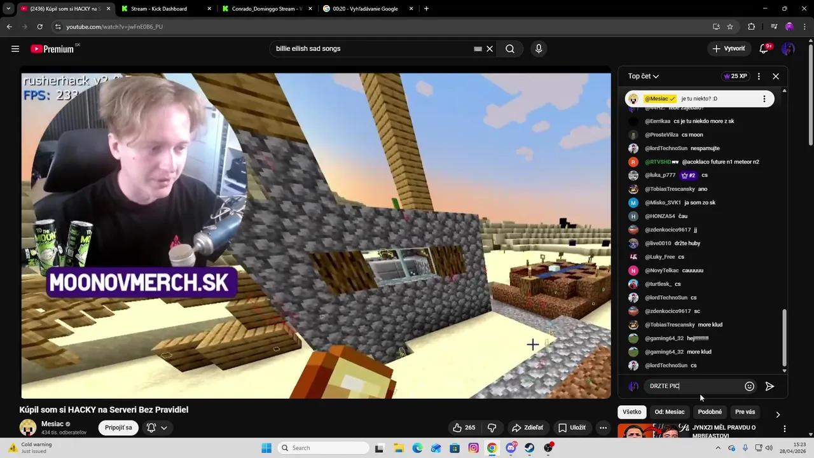The image size is (814, 458).
Task: Open emoji picker in chat input
Action: pos(749,386)
